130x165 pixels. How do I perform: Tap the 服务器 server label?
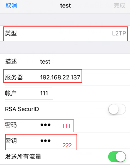[14, 77]
